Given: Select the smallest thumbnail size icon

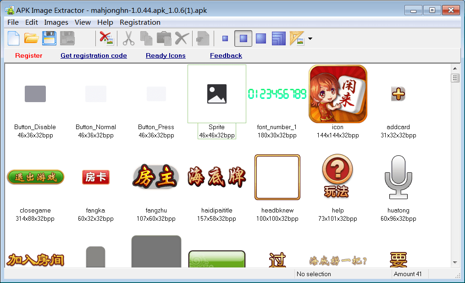Looking at the screenshot, I should click(x=225, y=38).
